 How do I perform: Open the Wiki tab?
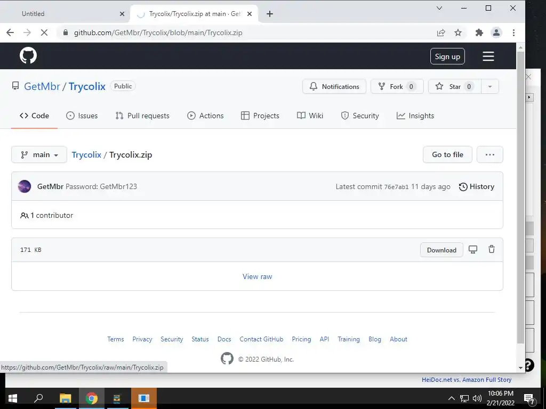point(310,116)
